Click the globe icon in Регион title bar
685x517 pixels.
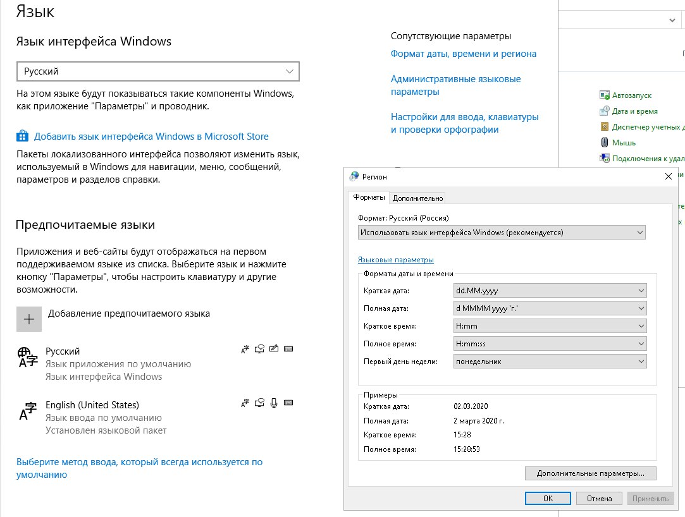(x=354, y=176)
